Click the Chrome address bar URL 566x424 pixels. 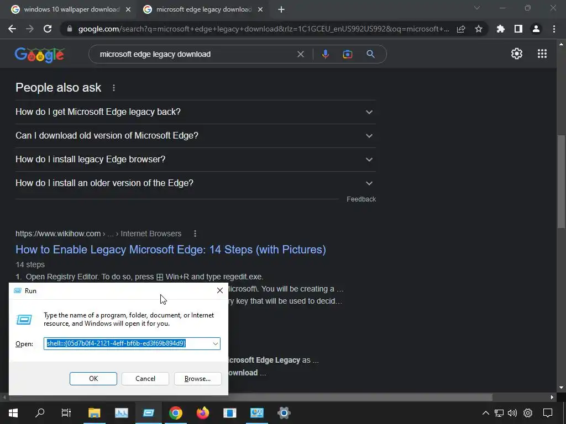click(x=264, y=29)
